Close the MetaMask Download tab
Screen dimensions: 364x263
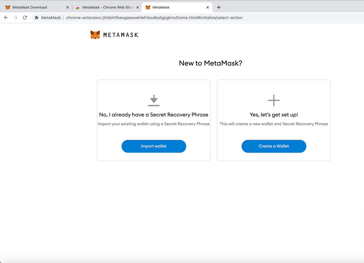[68, 7]
